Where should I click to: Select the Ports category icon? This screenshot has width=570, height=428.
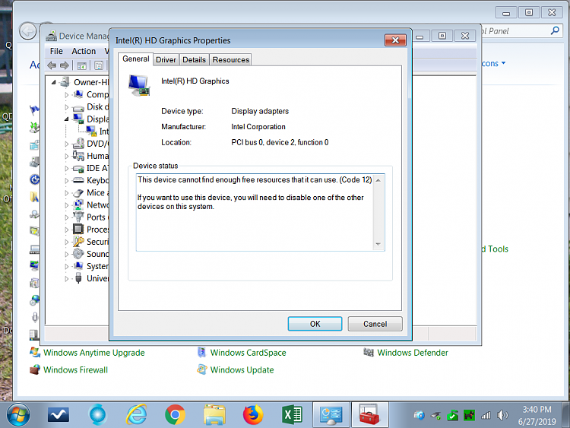pos(78,217)
